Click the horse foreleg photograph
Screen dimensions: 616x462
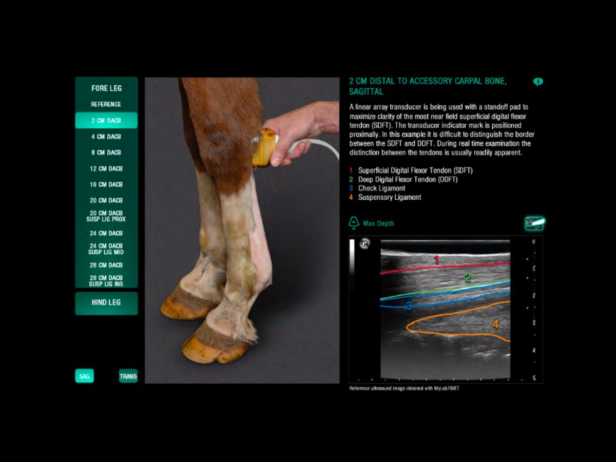click(242, 230)
